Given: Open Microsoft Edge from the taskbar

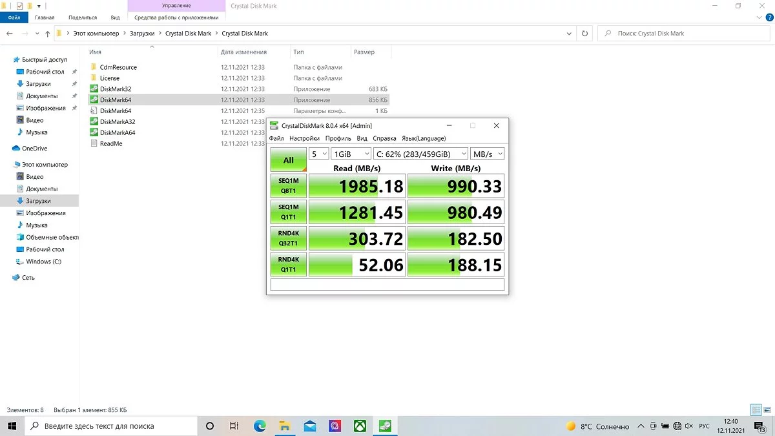Looking at the screenshot, I should [260, 426].
